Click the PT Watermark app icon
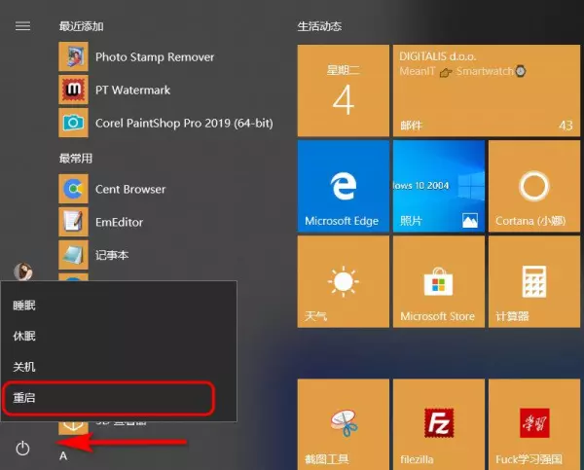 [73, 90]
